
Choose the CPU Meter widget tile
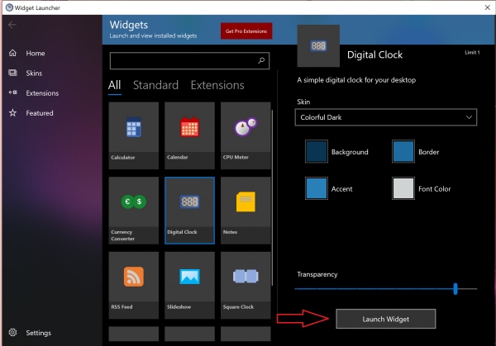[246, 135]
